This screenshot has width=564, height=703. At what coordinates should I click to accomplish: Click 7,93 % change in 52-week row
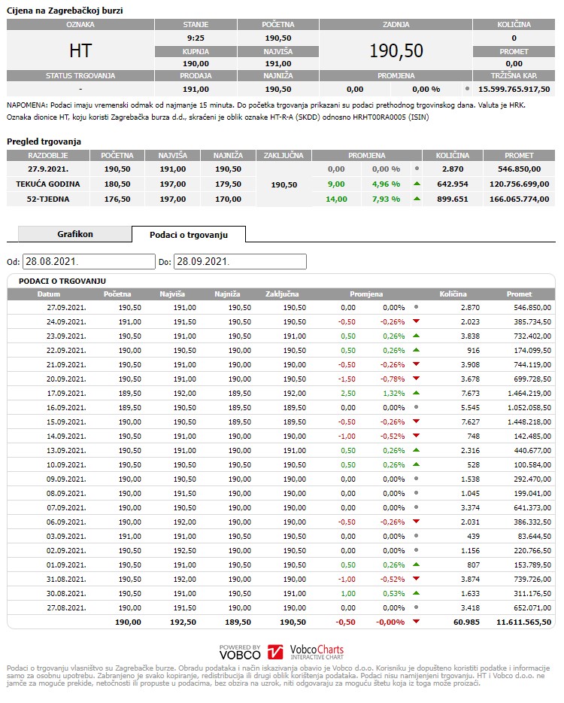(387, 199)
